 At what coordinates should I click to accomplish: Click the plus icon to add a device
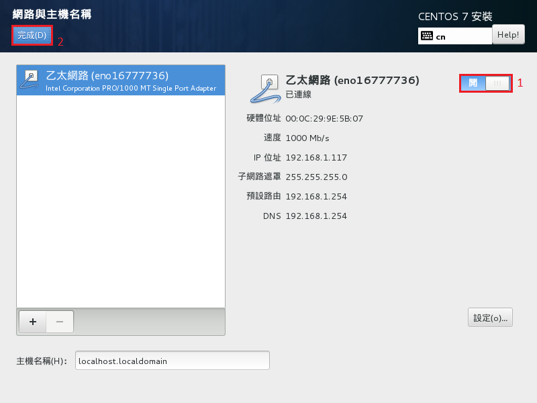coord(33,322)
